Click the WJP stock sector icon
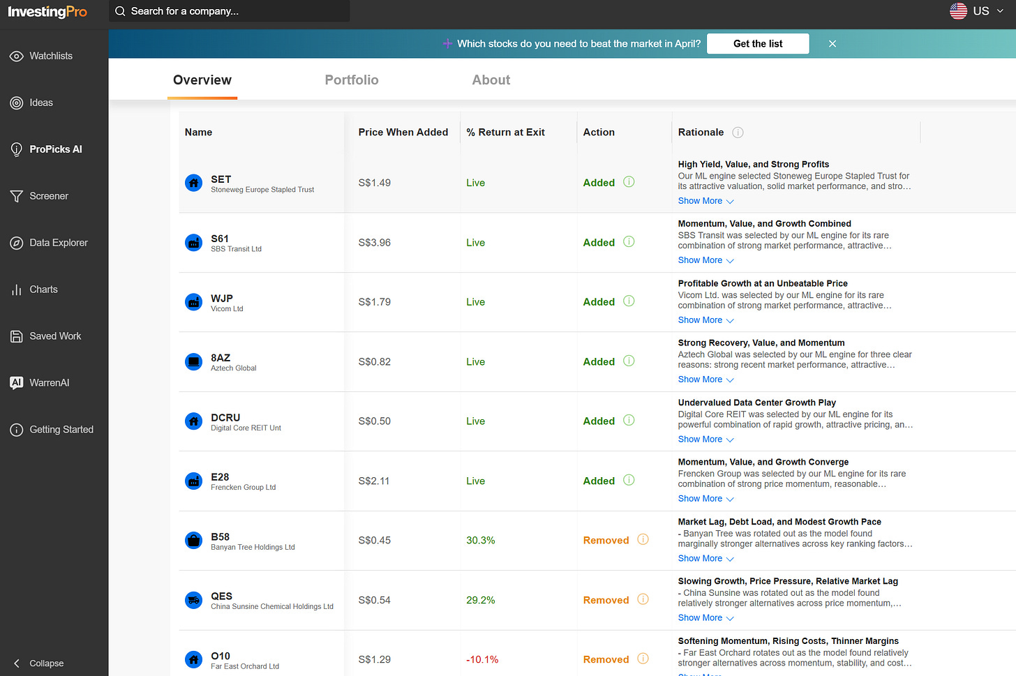The width and height of the screenshot is (1016, 676). coord(193,302)
